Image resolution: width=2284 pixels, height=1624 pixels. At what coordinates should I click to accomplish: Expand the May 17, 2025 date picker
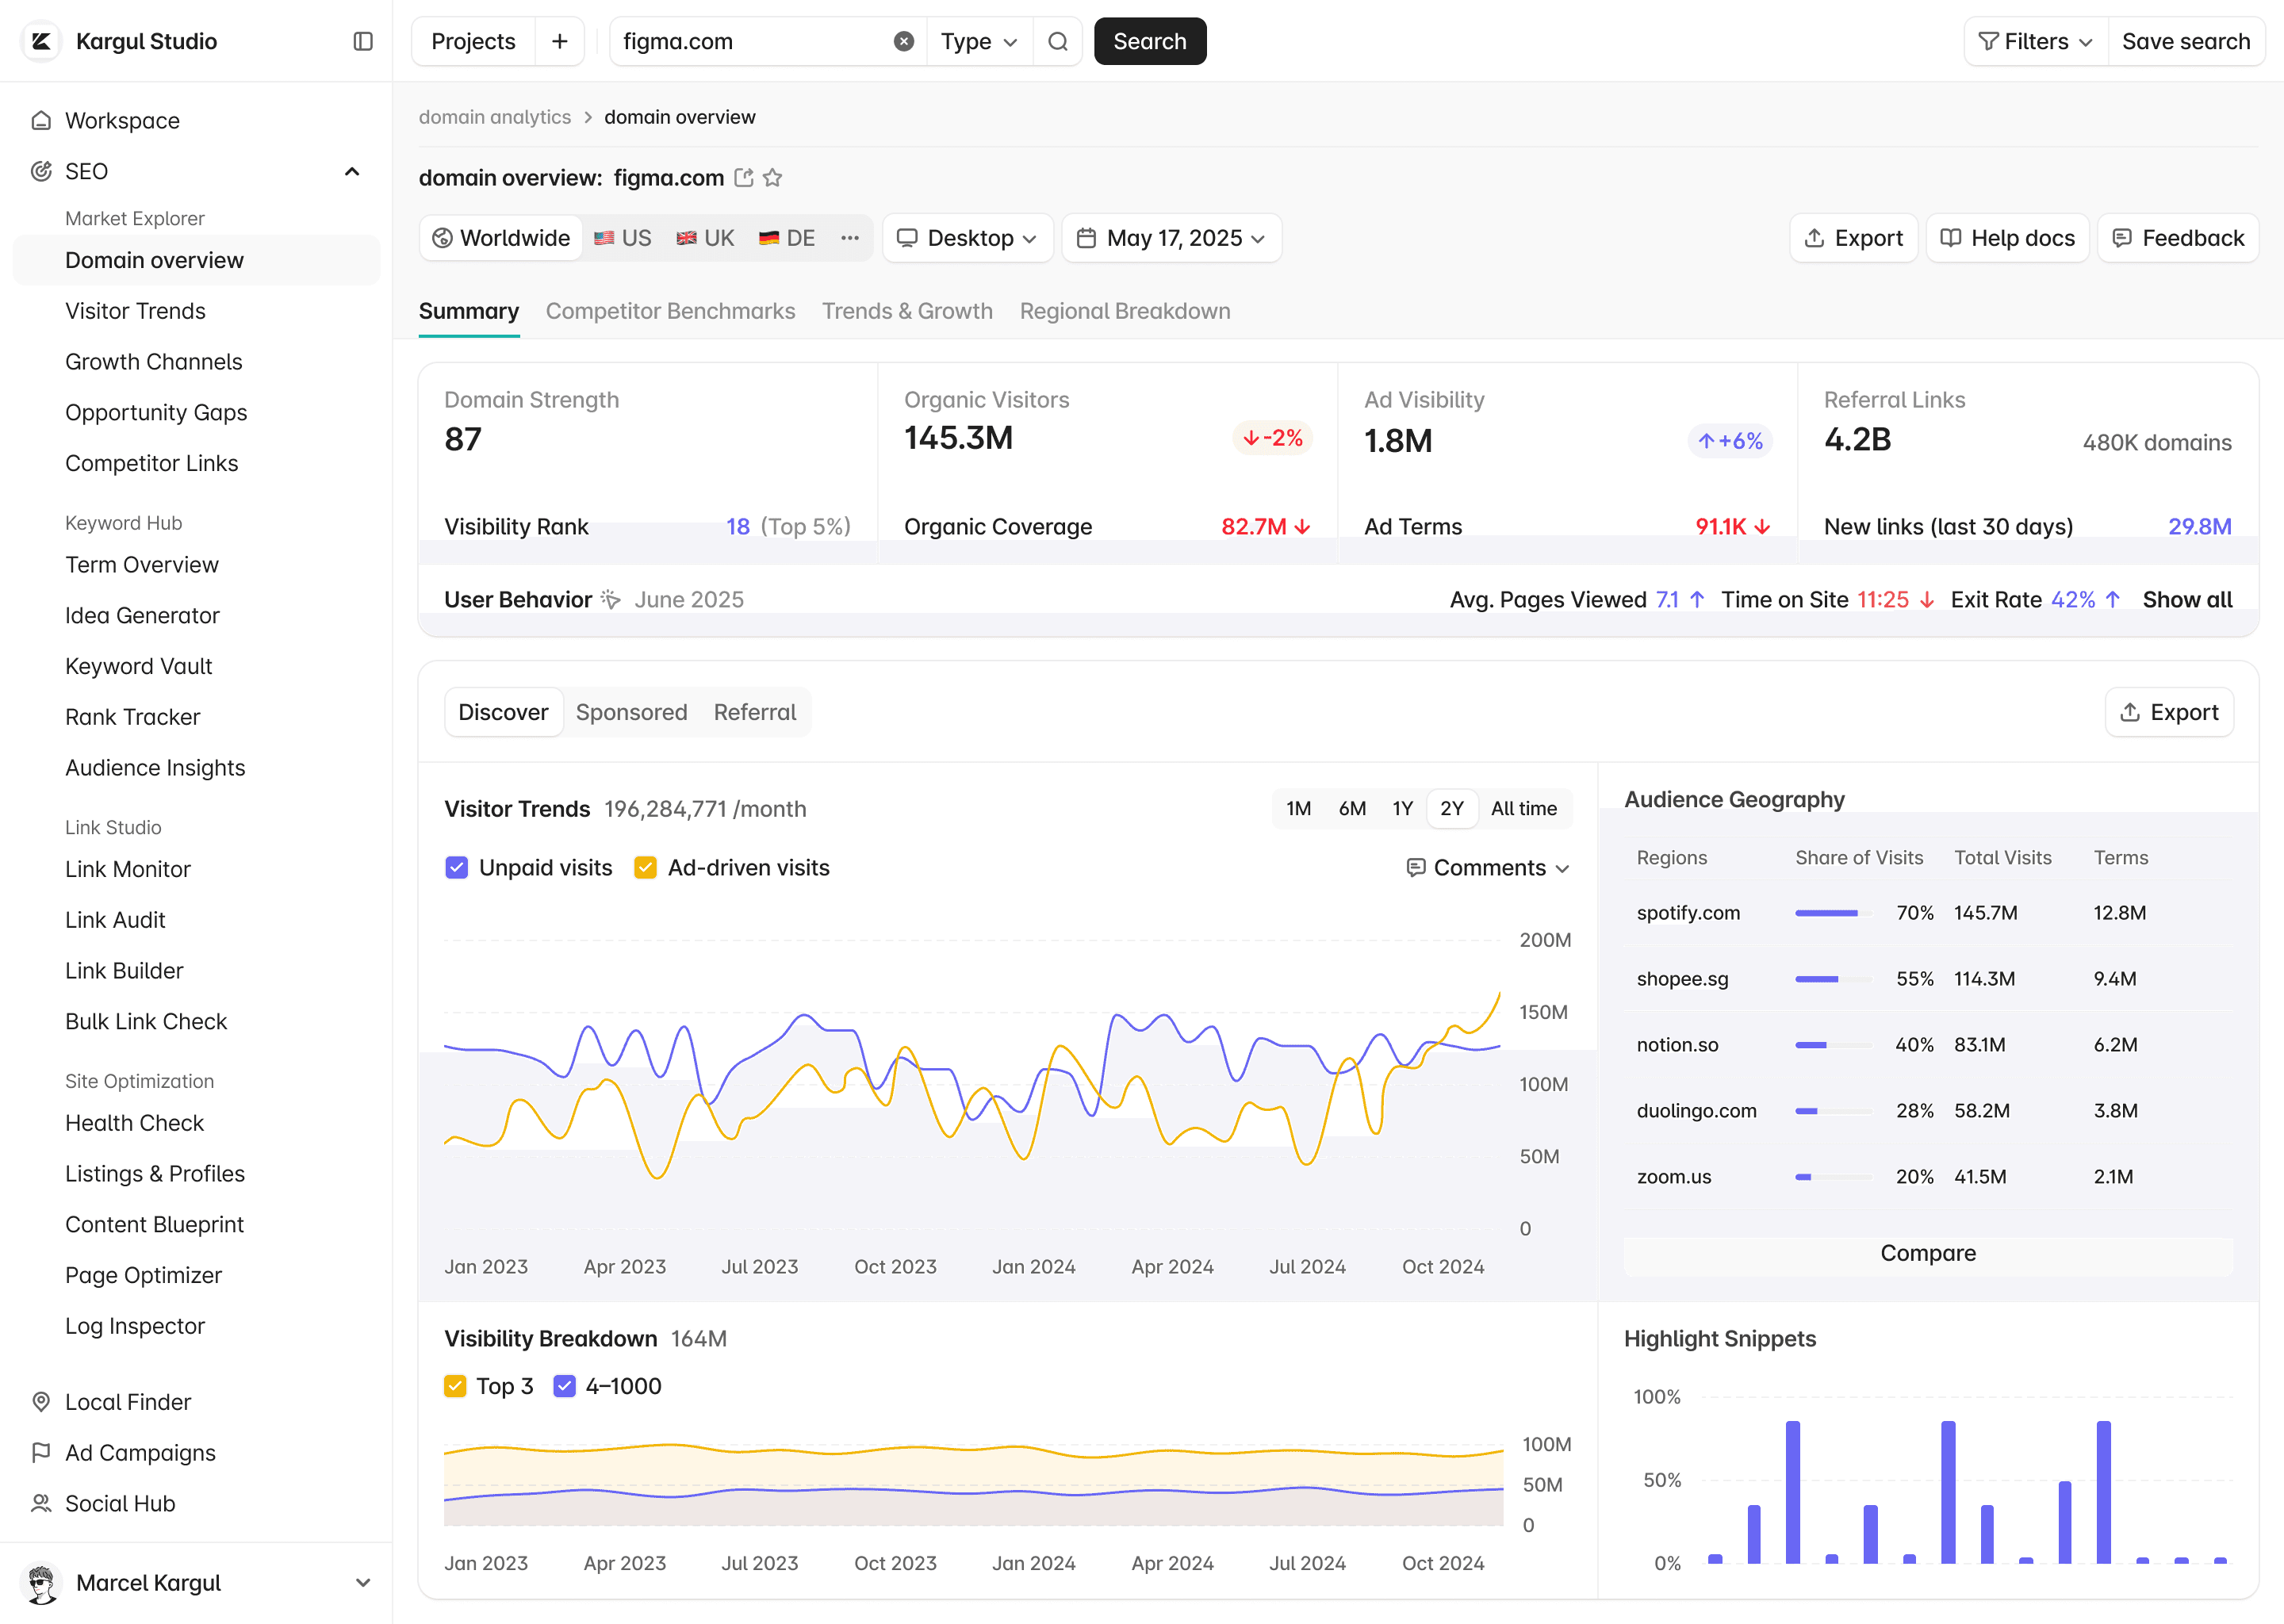coord(1171,238)
